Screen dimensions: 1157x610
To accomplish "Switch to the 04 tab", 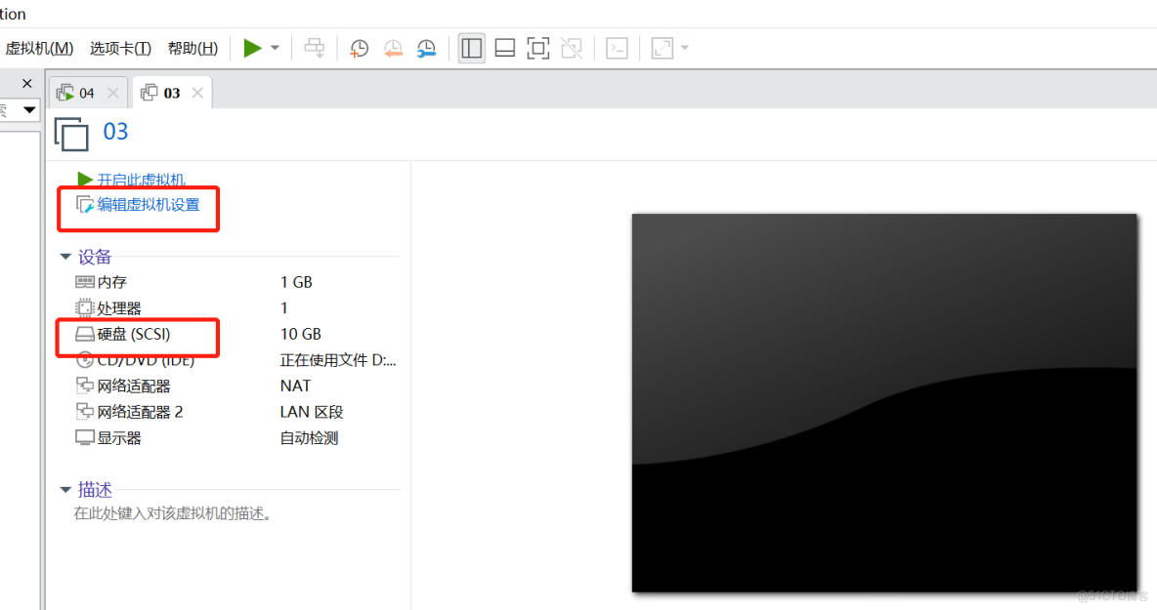I will pyautogui.click(x=88, y=93).
